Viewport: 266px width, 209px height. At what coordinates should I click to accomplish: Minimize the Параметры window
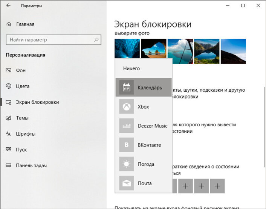[228, 6]
